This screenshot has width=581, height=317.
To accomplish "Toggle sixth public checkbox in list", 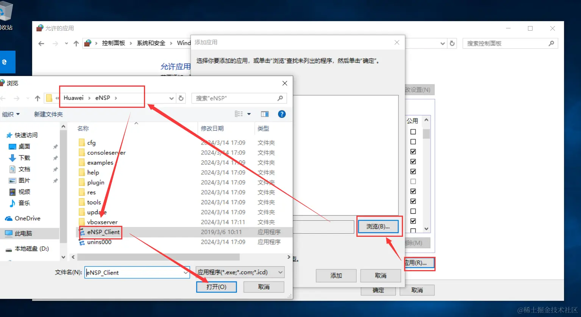I will 413,181.
